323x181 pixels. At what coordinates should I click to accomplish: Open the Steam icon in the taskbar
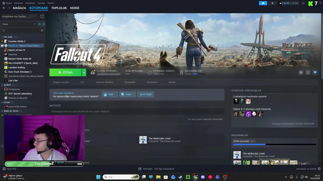point(180,177)
